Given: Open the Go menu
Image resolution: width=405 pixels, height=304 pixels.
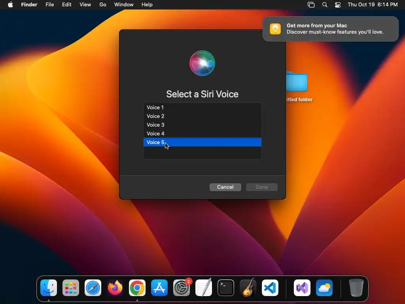Looking at the screenshot, I should 103,5.
